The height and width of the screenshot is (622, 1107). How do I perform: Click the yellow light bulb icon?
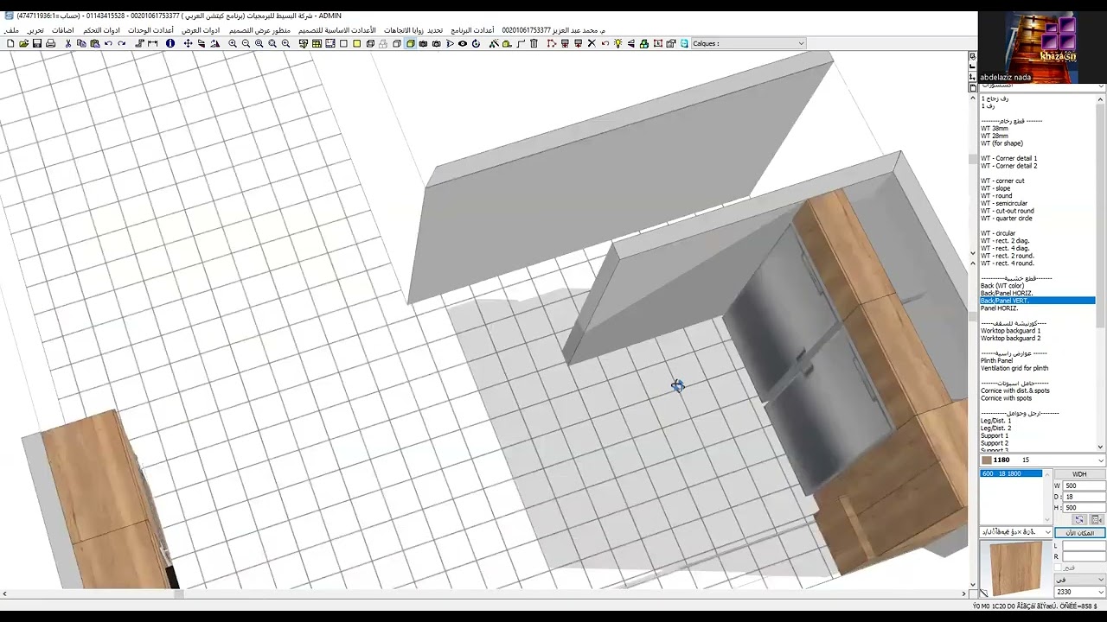(x=618, y=43)
